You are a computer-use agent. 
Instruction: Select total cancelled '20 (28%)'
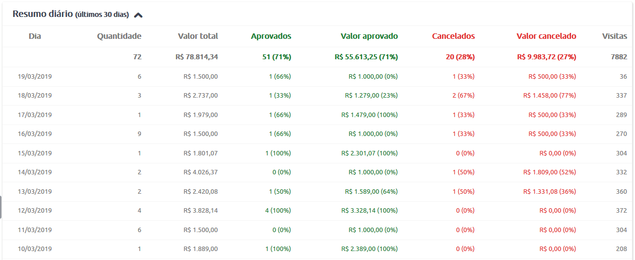pyautogui.click(x=461, y=57)
